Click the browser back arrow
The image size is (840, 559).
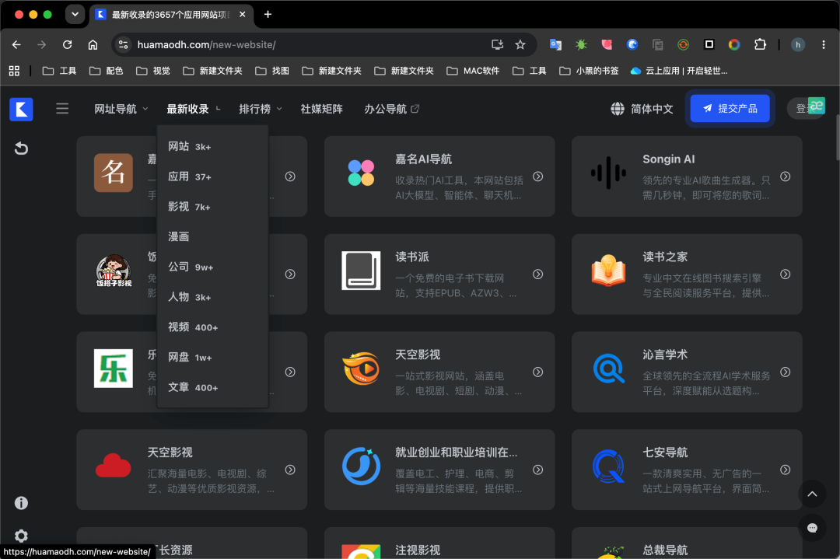tap(16, 44)
